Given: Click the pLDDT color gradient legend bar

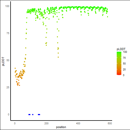Looking at the screenshot, I should pyautogui.click(x=119, y=63).
